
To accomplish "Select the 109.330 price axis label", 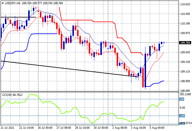I will (x=185, y=62).
